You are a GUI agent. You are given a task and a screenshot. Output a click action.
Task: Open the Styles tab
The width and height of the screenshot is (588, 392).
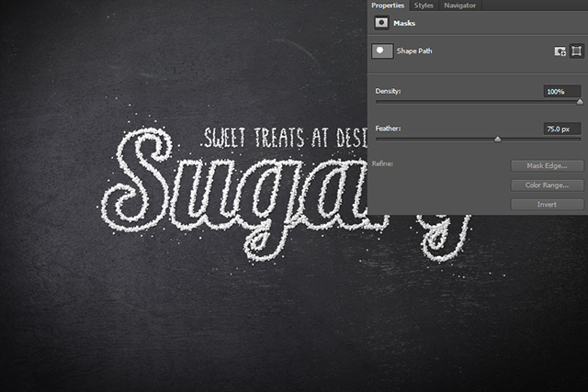(424, 6)
